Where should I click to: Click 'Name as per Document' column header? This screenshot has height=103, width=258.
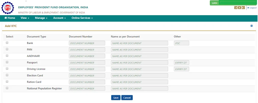click(125, 37)
